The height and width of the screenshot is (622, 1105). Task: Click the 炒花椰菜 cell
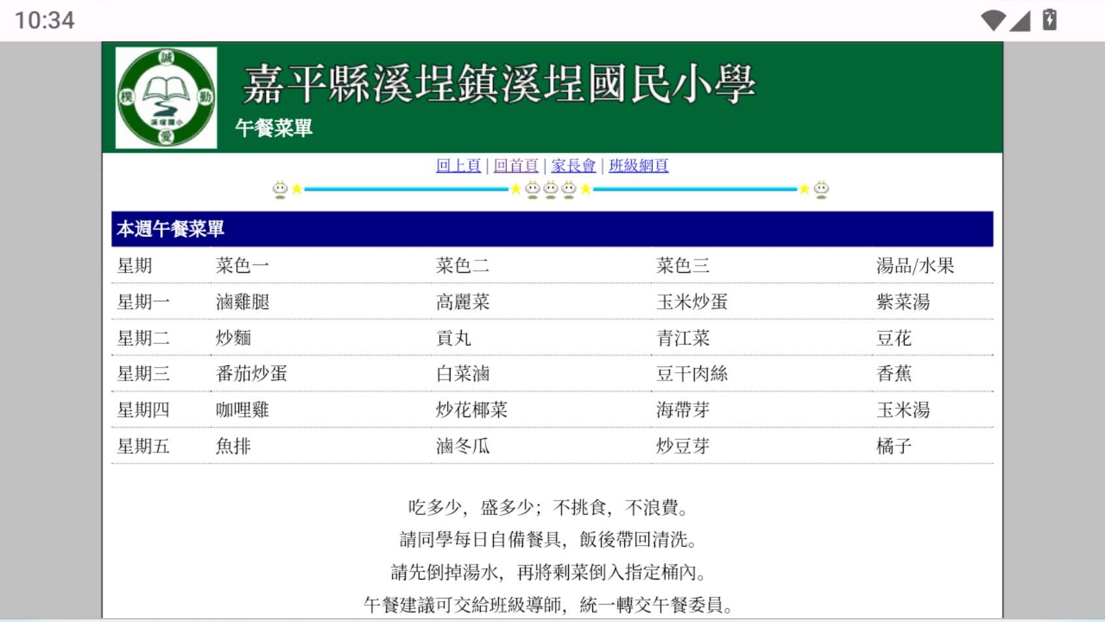point(472,410)
